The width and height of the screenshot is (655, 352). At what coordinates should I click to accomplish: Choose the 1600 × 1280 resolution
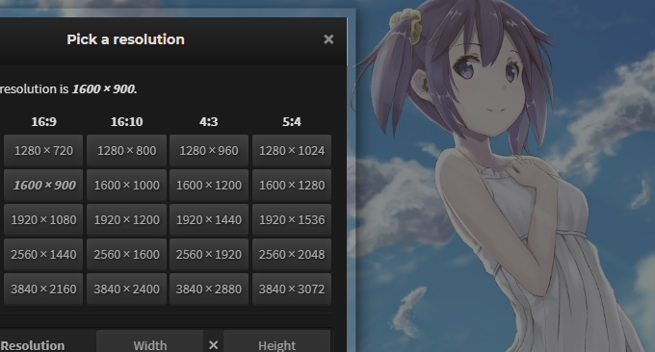pyautogui.click(x=292, y=186)
